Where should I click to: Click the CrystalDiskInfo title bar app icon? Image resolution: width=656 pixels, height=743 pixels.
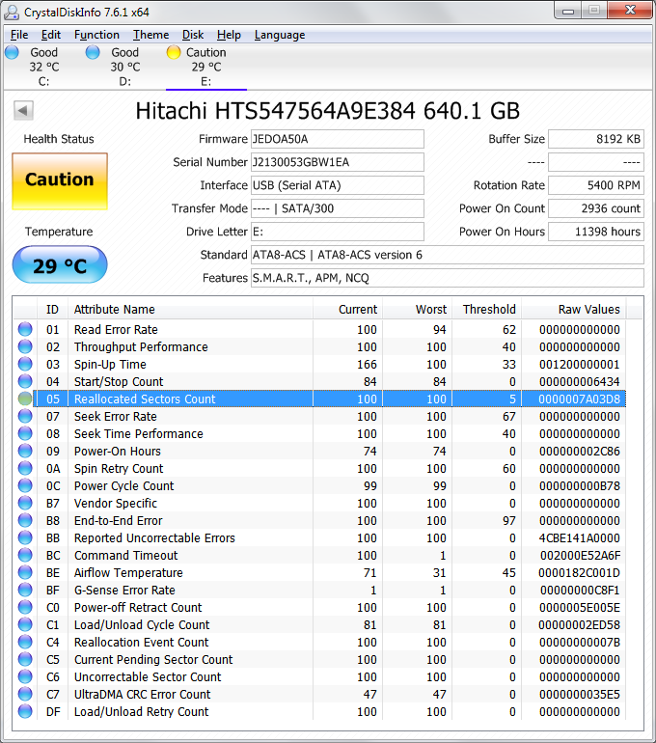14,11
